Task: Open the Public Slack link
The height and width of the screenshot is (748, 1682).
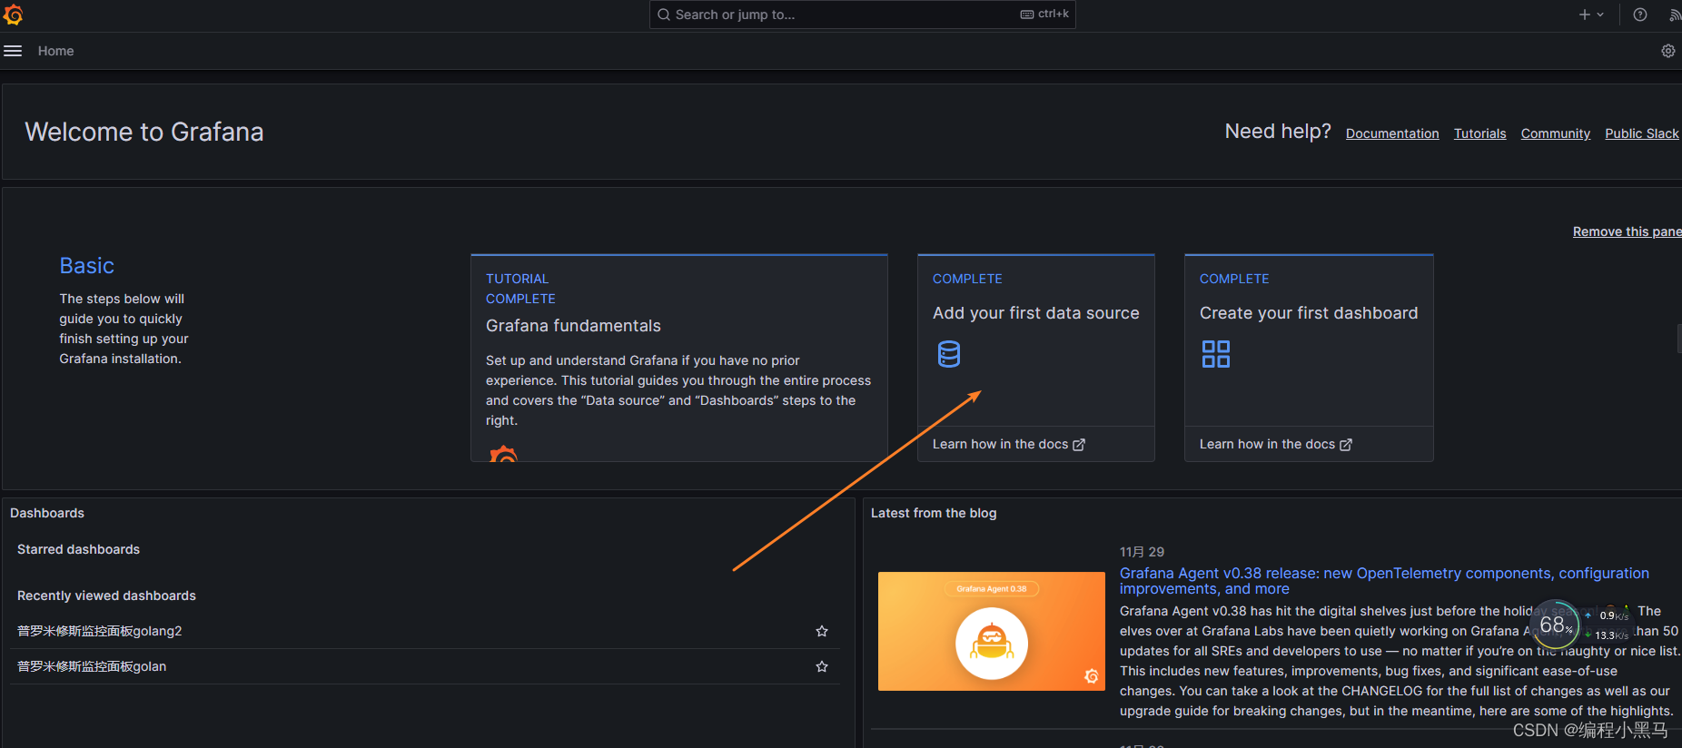Action: click(x=1642, y=133)
